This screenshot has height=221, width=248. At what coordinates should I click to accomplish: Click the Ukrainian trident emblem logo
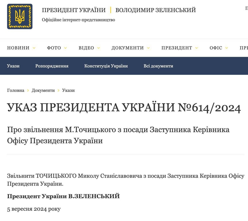coord(20,16)
